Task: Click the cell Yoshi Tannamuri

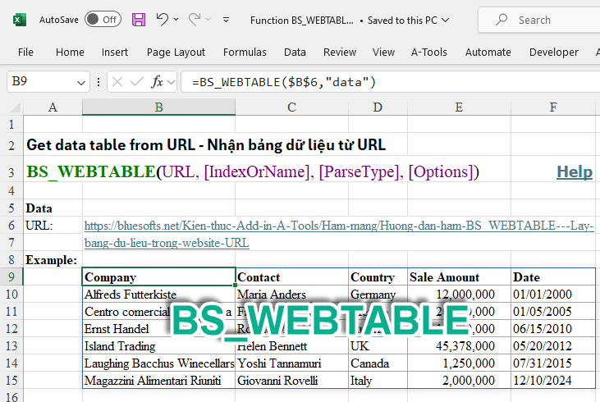Action: tap(291, 363)
